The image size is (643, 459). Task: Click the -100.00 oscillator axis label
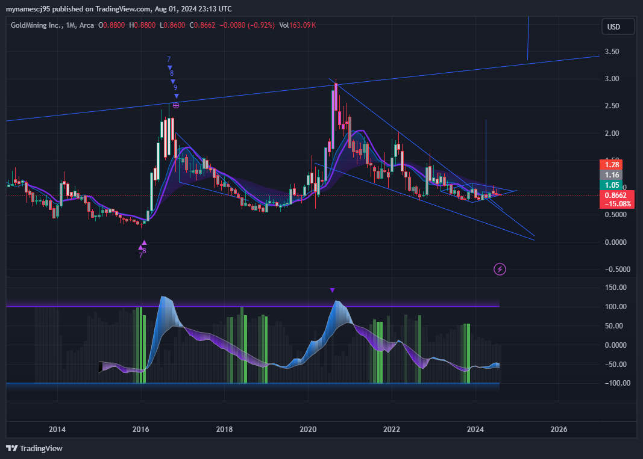coord(617,383)
